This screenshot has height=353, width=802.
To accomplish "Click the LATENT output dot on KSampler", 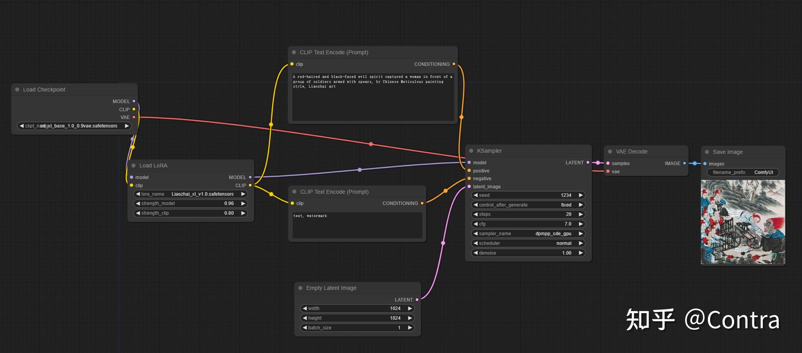I will (588, 162).
